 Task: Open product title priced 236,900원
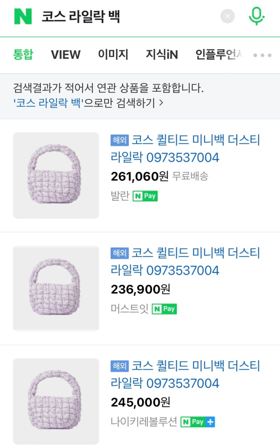185,261
